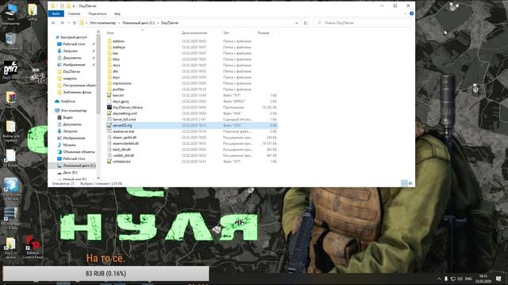Open the DayZ Tools desktop shortcut
The height and width of the screenshot is (285, 508).
10,70
